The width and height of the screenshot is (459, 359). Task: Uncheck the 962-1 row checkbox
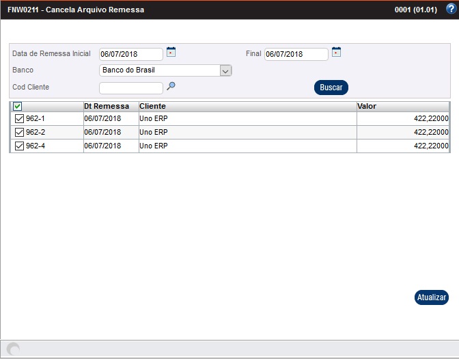click(x=19, y=119)
